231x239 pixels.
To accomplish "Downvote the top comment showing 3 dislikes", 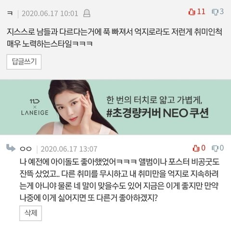I will click(215, 12).
